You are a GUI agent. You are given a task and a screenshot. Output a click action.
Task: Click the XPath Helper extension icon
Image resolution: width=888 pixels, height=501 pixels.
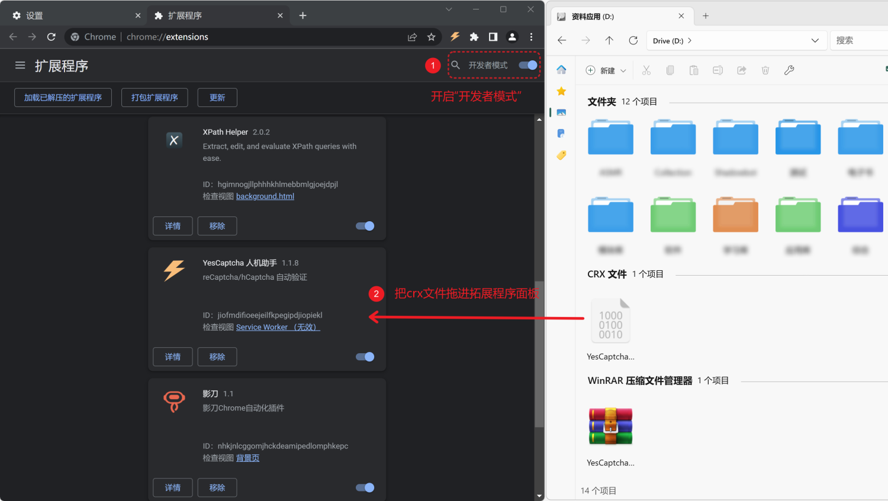tap(174, 140)
